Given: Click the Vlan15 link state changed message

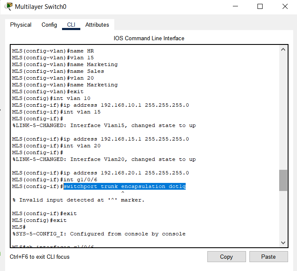Looking at the screenshot, I should coord(104,125).
